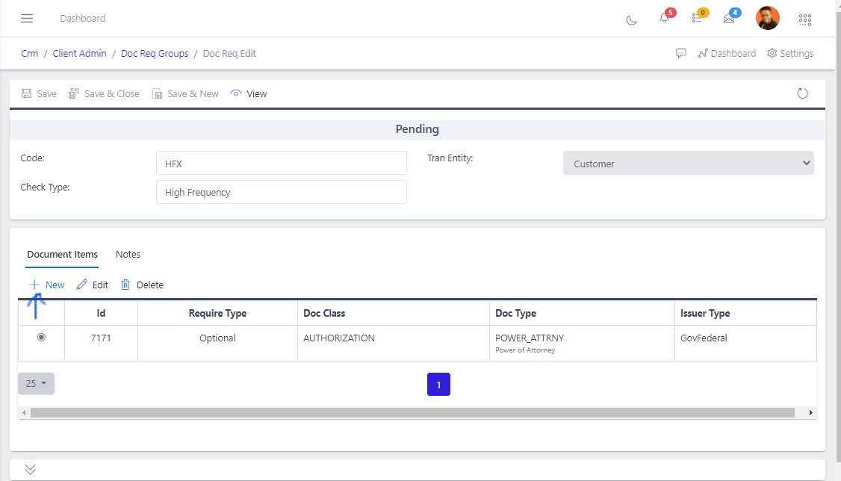The height and width of the screenshot is (481, 841).
Task: Open notifications bell showing 5 alerts
Action: (x=665, y=20)
